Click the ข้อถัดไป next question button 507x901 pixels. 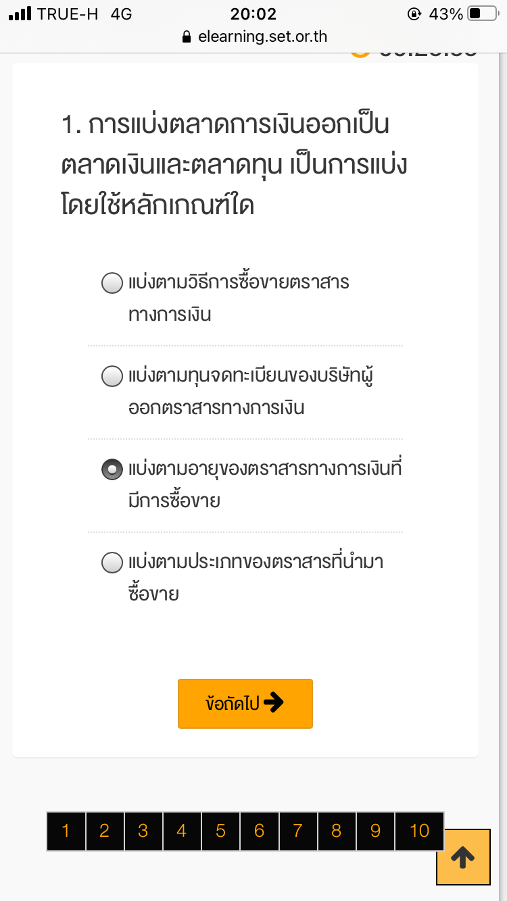(x=245, y=704)
